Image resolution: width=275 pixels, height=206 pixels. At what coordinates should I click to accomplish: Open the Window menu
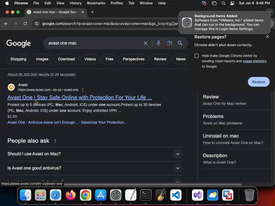click(146, 3)
